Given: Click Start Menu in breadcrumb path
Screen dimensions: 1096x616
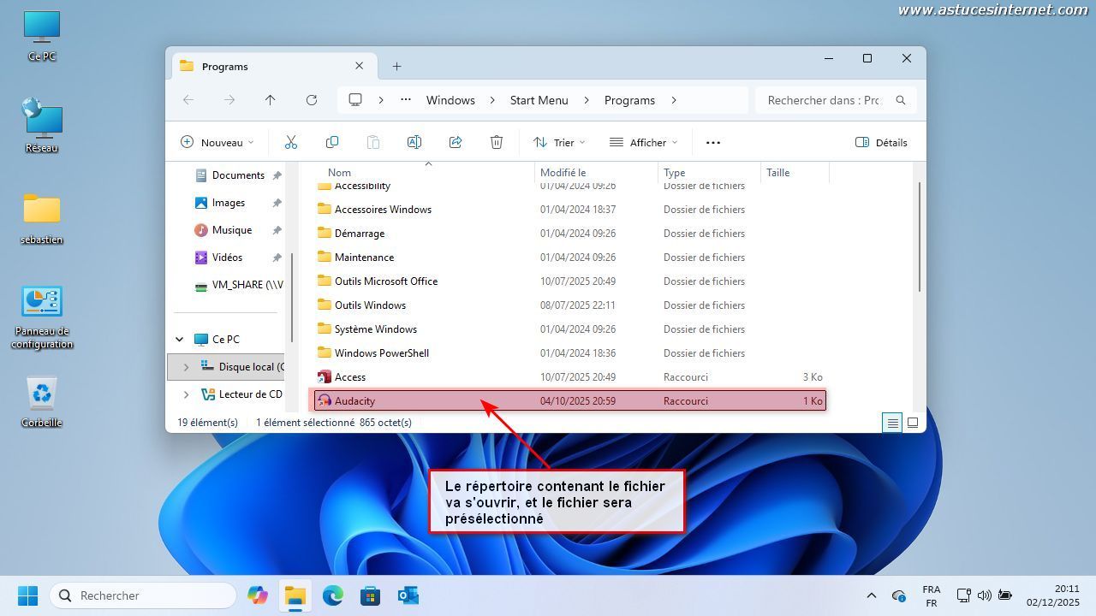Looking at the screenshot, I should [539, 100].
